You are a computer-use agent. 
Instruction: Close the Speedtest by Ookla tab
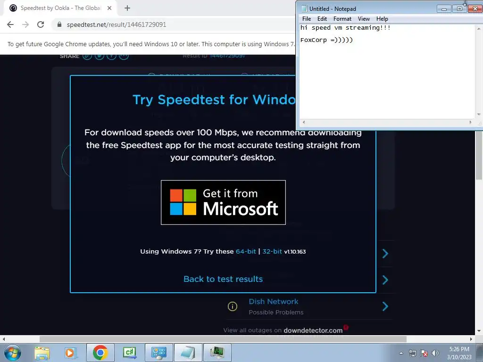click(x=109, y=8)
